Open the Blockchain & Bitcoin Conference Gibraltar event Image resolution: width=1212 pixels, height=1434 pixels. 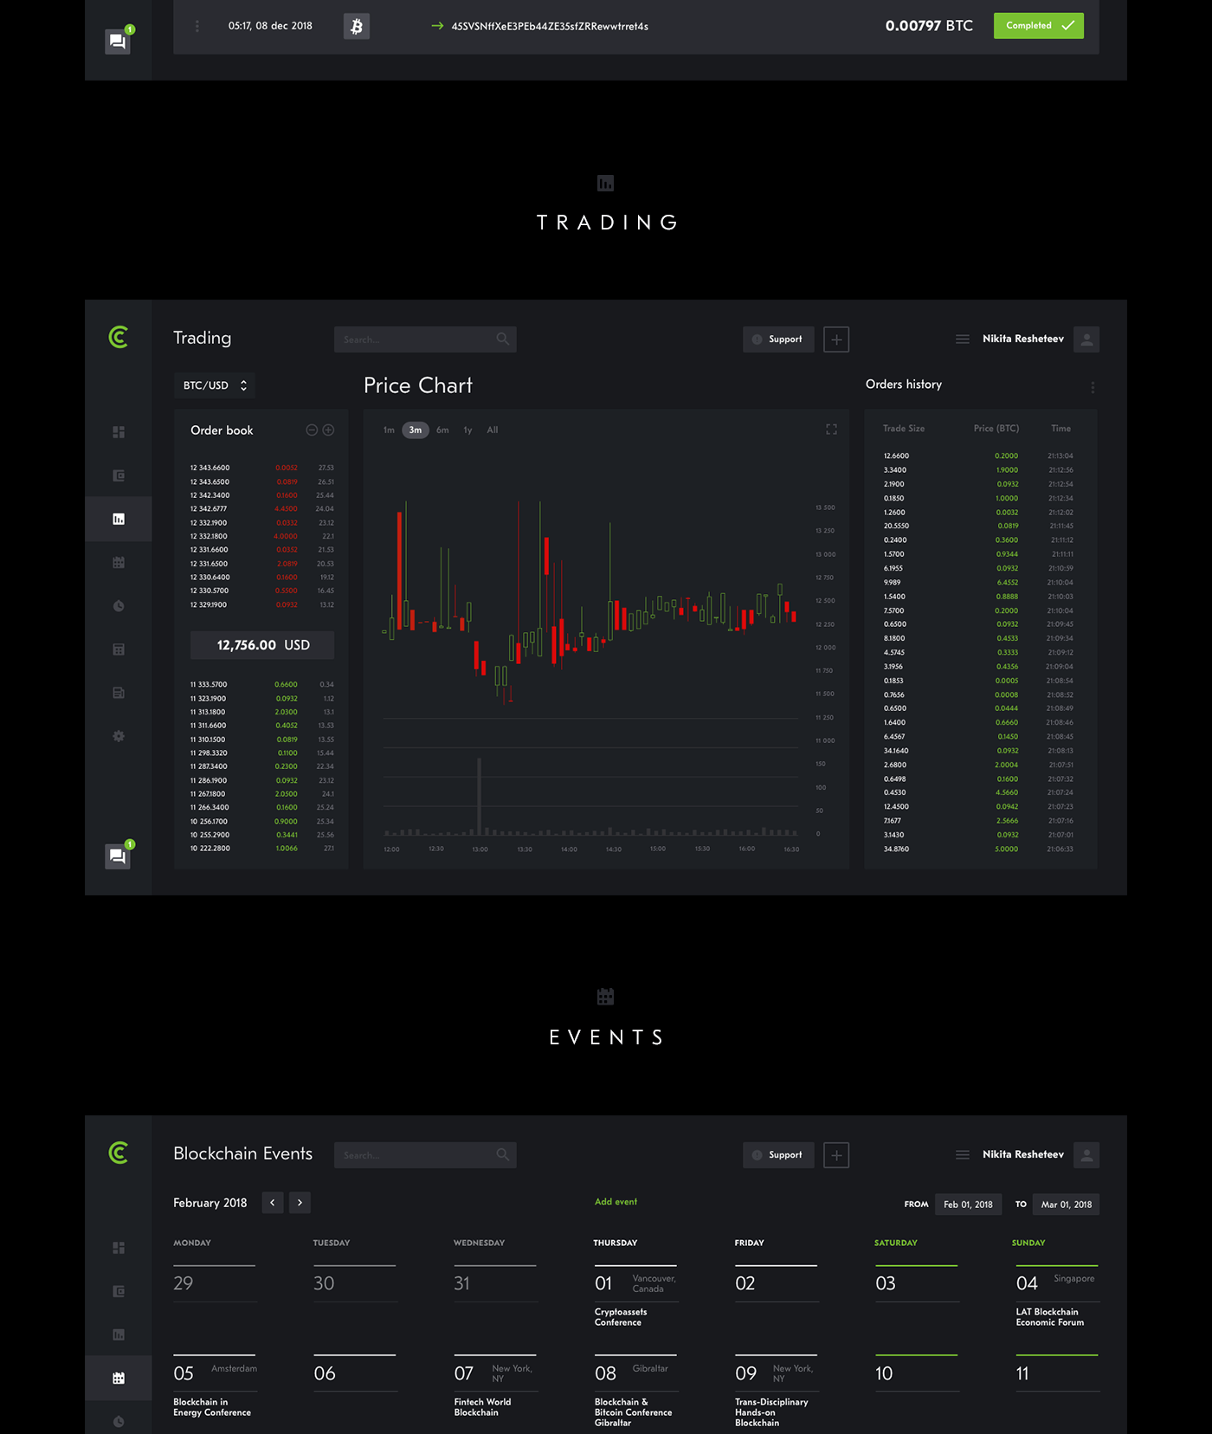click(x=633, y=1412)
